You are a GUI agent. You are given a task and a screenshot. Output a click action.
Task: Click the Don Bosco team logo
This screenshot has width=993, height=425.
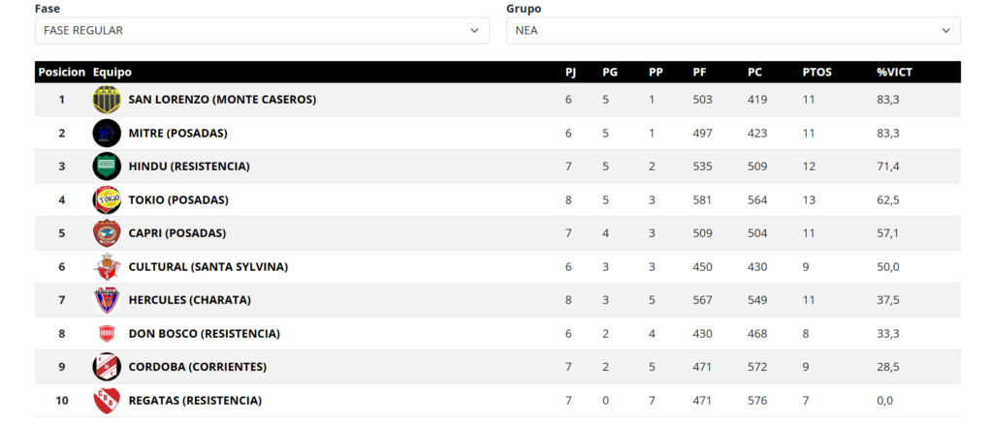pos(106,334)
